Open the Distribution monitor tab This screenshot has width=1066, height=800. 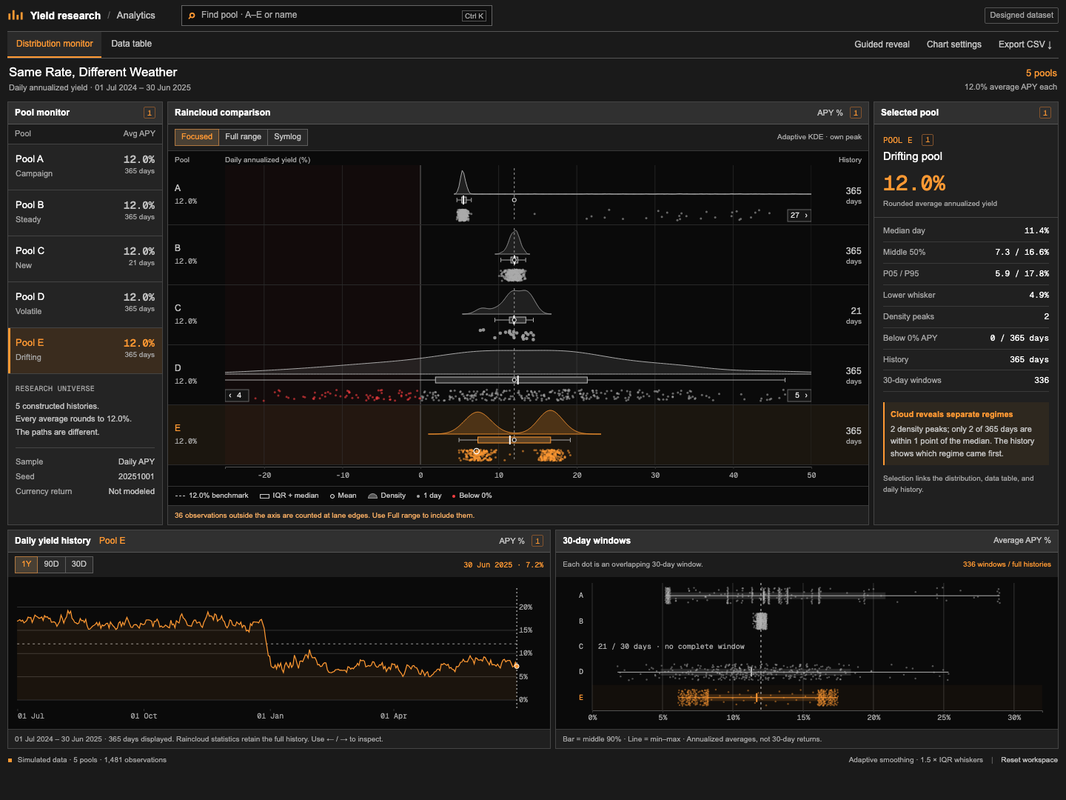(55, 44)
